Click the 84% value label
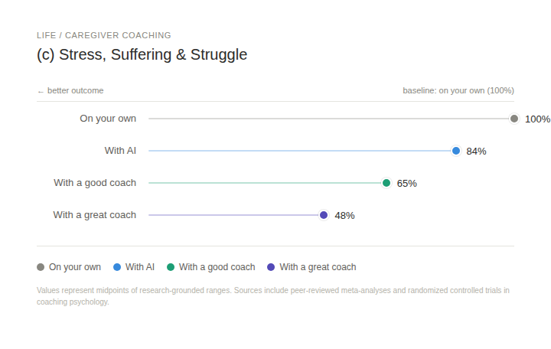 pos(476,151)
